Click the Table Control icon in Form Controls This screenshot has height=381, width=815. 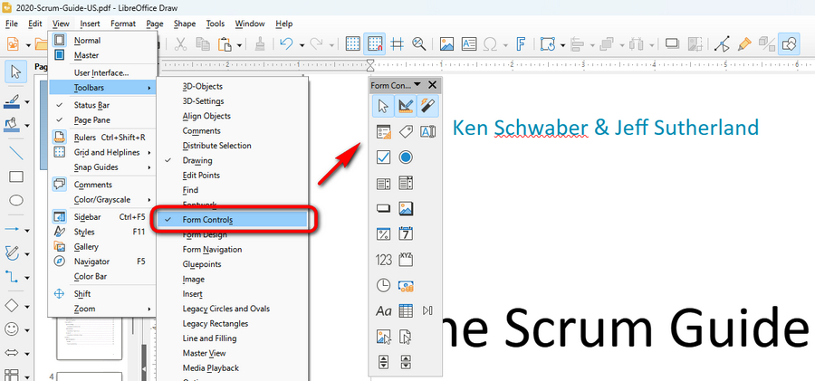tap(406, 310)
